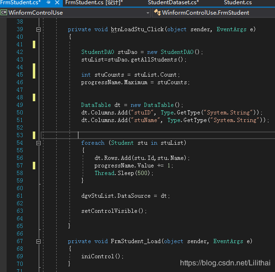This screenshot has width=275, height=272.
Task: Click progressName.Value on line 57
Action: 124,166
